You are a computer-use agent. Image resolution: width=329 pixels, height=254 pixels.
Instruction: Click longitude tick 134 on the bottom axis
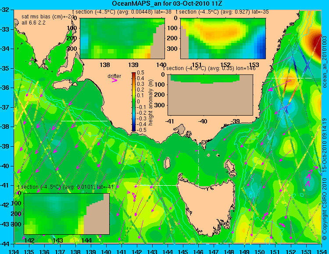14,251
